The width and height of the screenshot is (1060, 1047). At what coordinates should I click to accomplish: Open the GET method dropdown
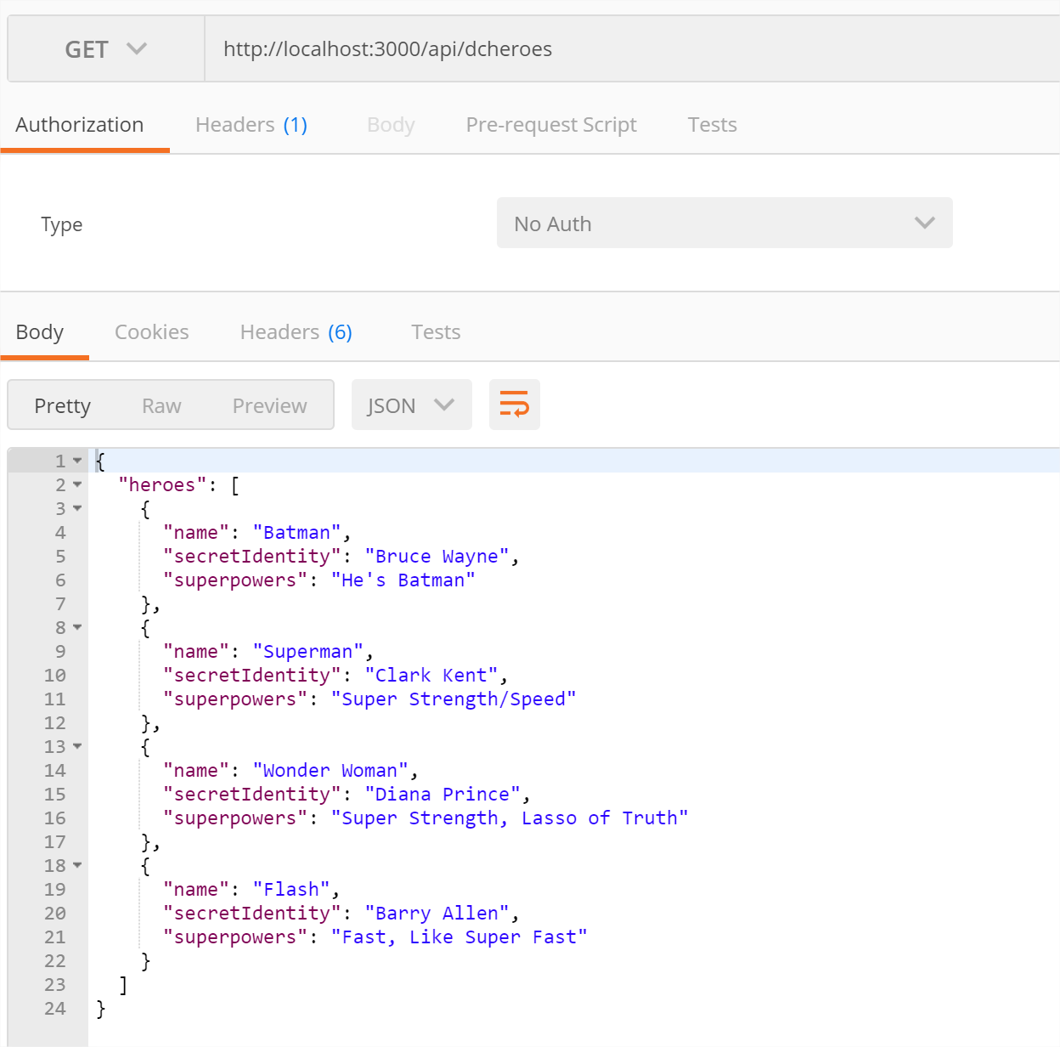[x=106, y=49]
